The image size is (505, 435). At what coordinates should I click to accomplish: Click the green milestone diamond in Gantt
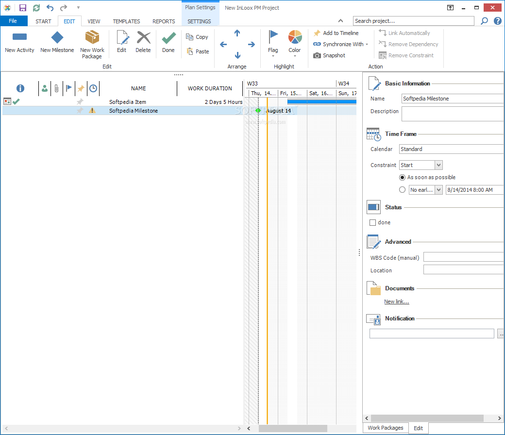pyautogui.click(x=258, y=110)
